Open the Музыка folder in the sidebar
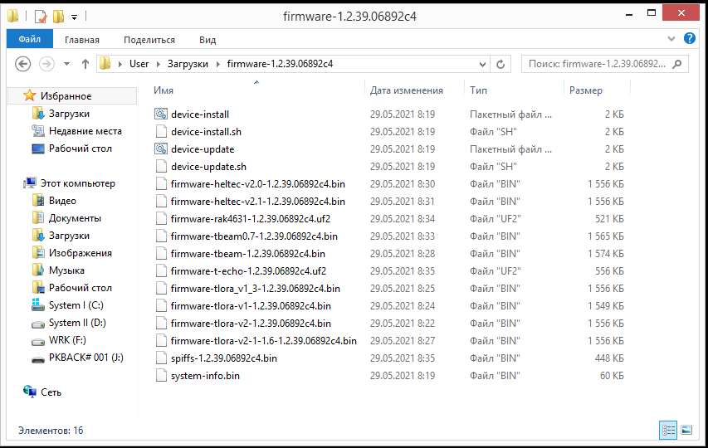The image size is (708, 448). point(66,270)
